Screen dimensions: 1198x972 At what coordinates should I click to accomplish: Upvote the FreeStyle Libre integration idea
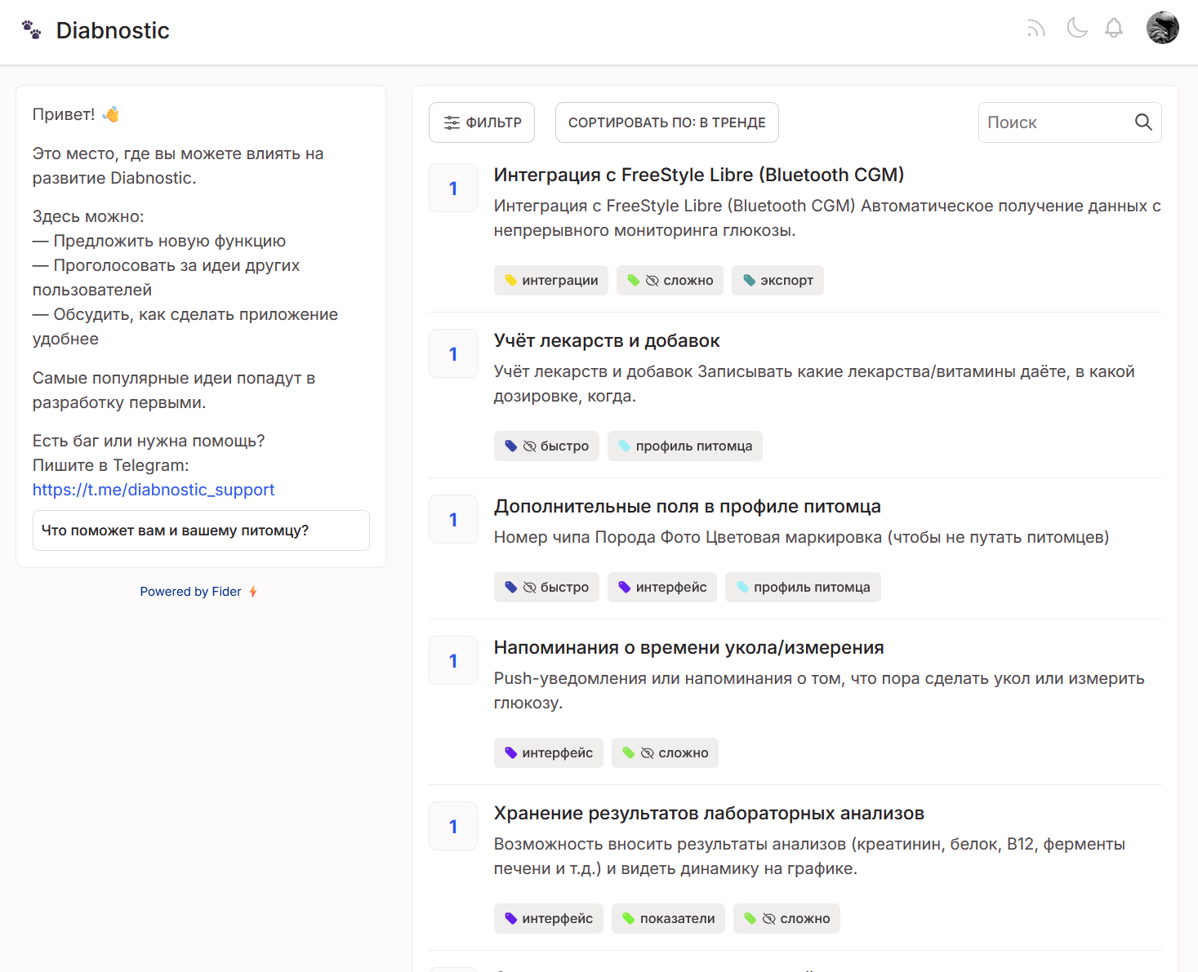[453, 189]
